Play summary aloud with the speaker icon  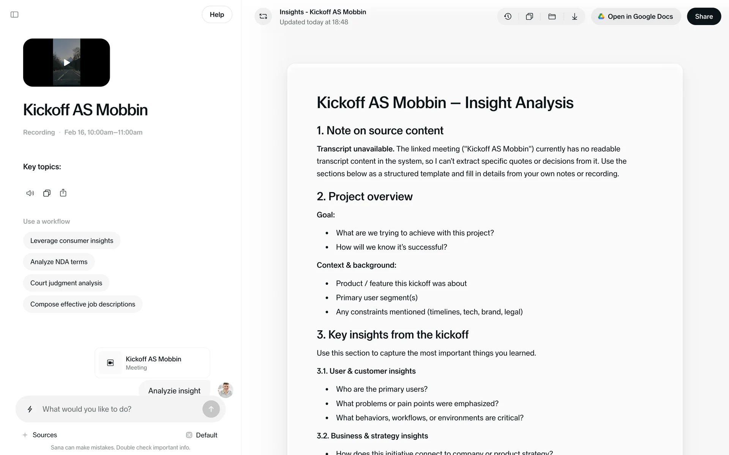click(x=30, y=193)
